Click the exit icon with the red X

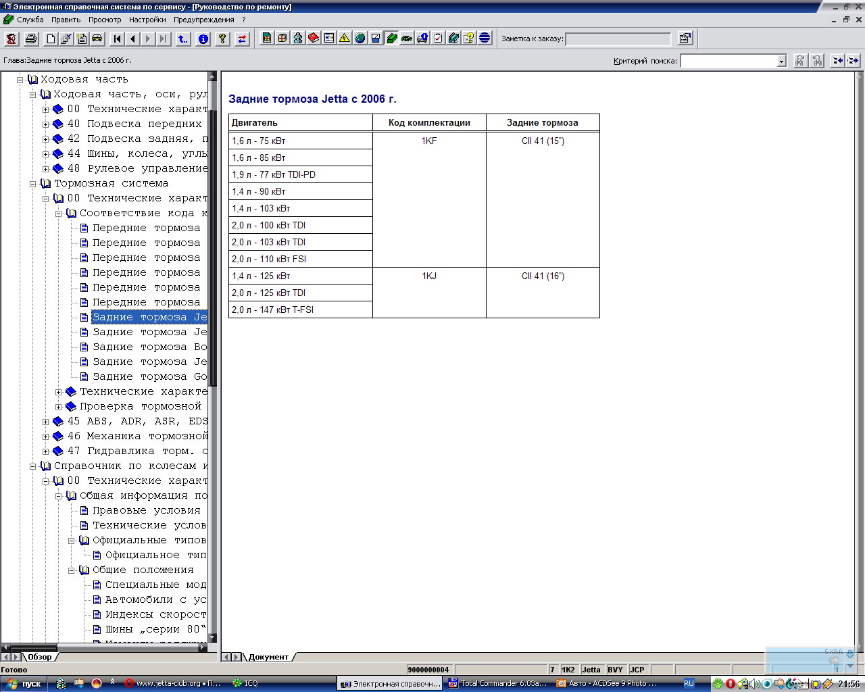11,39
